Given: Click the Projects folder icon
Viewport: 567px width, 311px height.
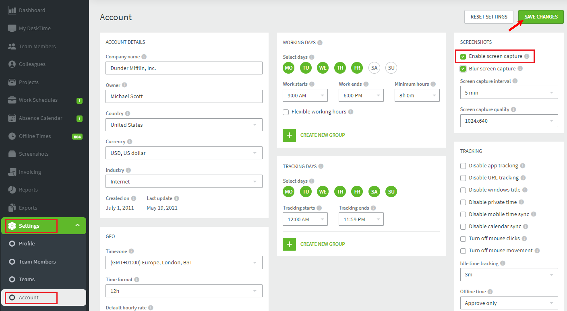Looking at the screenshot, I should tap(12, 82).
